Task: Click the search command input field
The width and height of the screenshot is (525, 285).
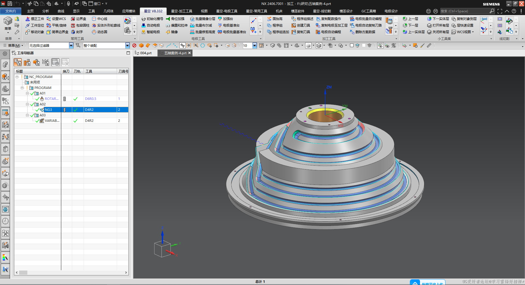Action: (465, 11)
